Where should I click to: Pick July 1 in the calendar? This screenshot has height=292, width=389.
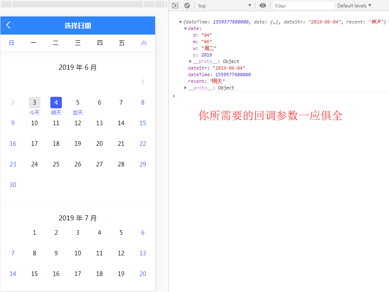click(x=35, y=233)
